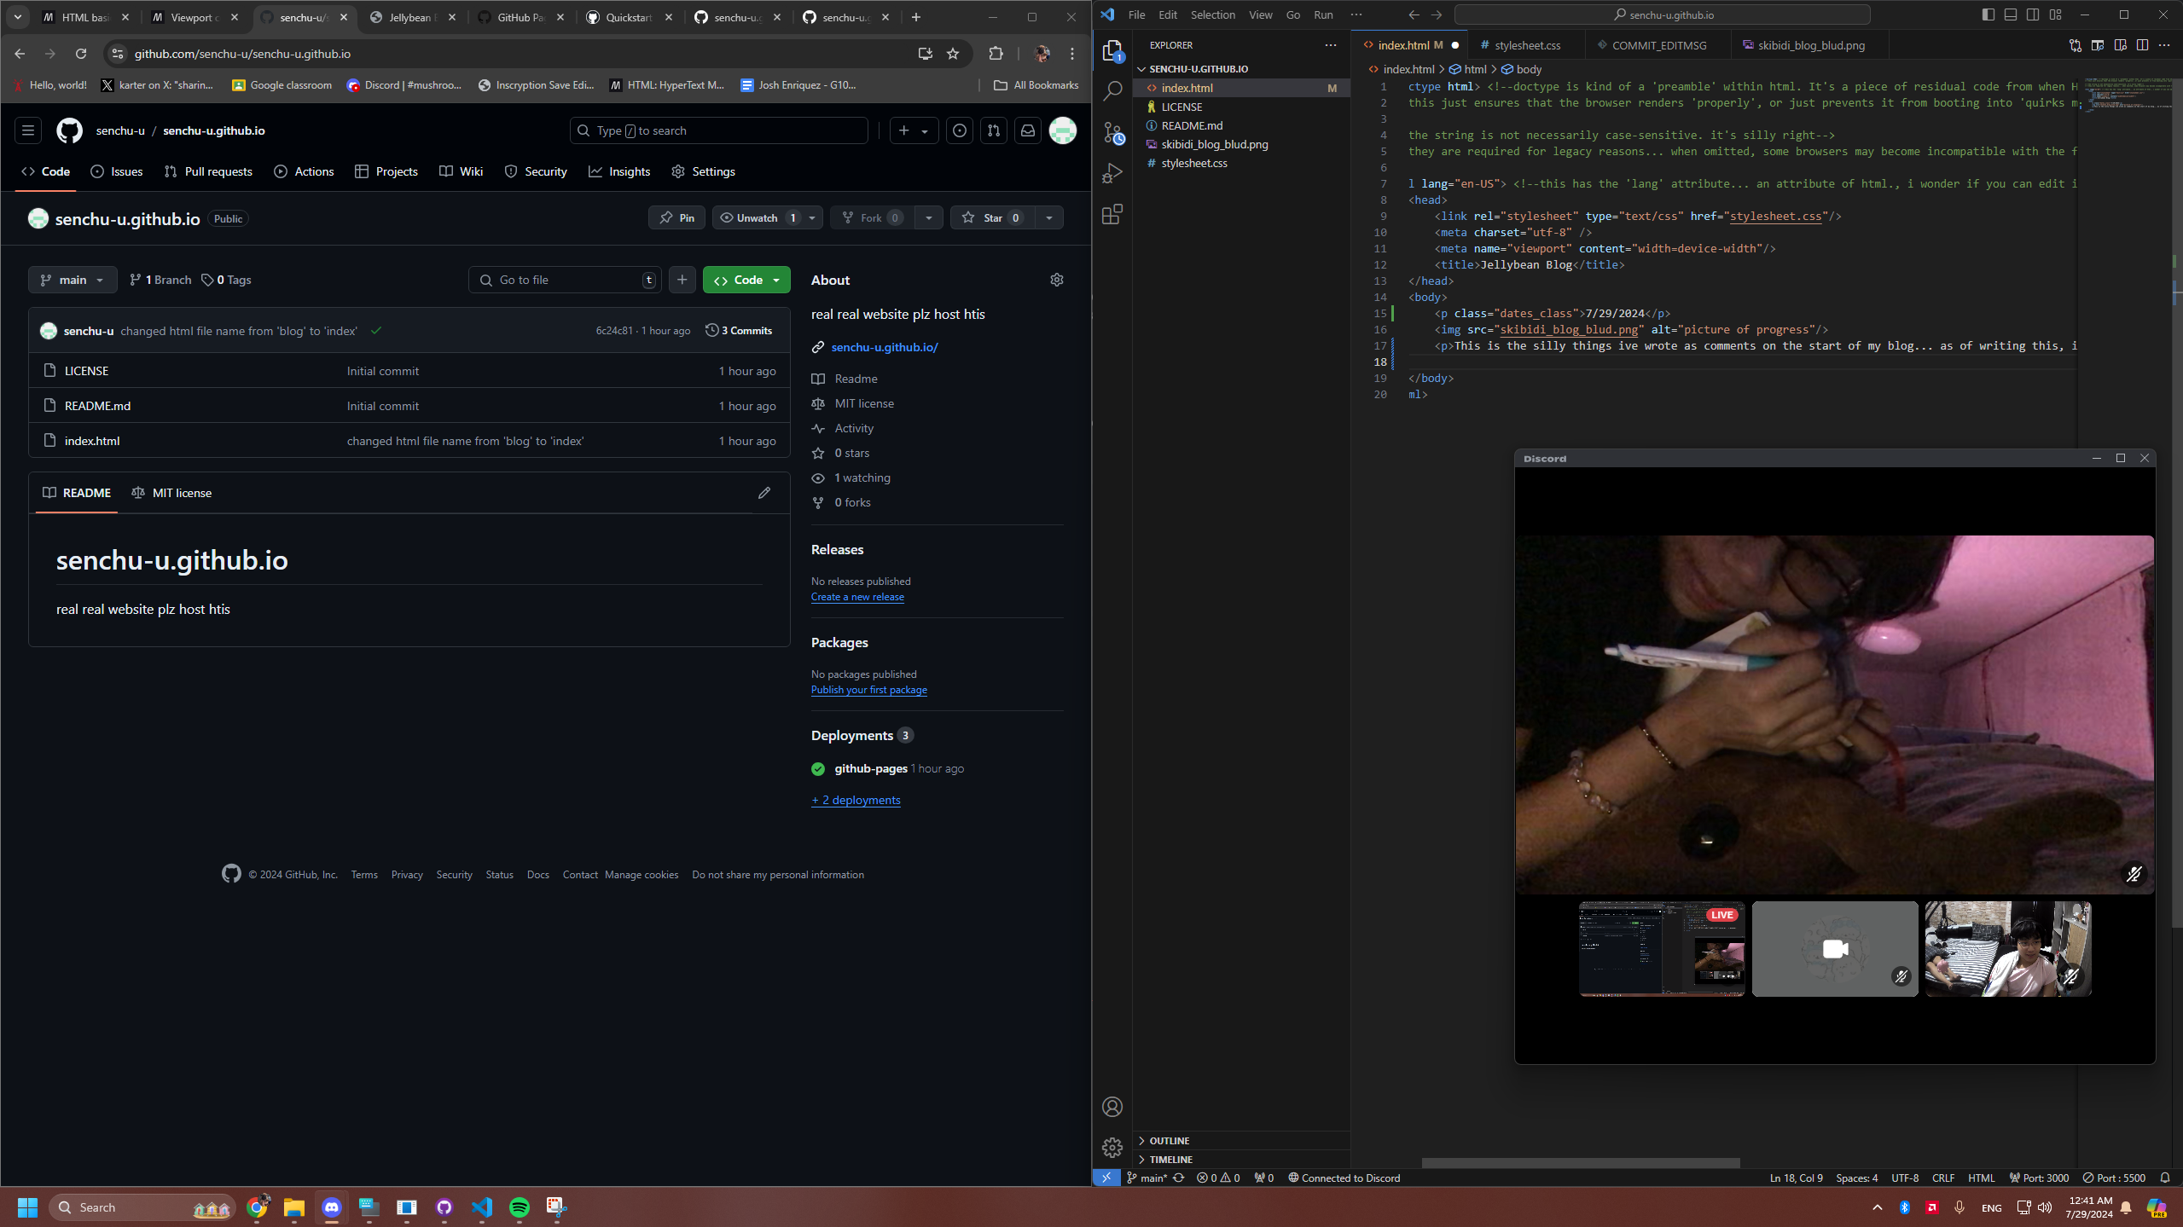The width and height of the screenshot is (2183, 1227).
Task: Open the Search view in the activity bar
Action: 1112,91
